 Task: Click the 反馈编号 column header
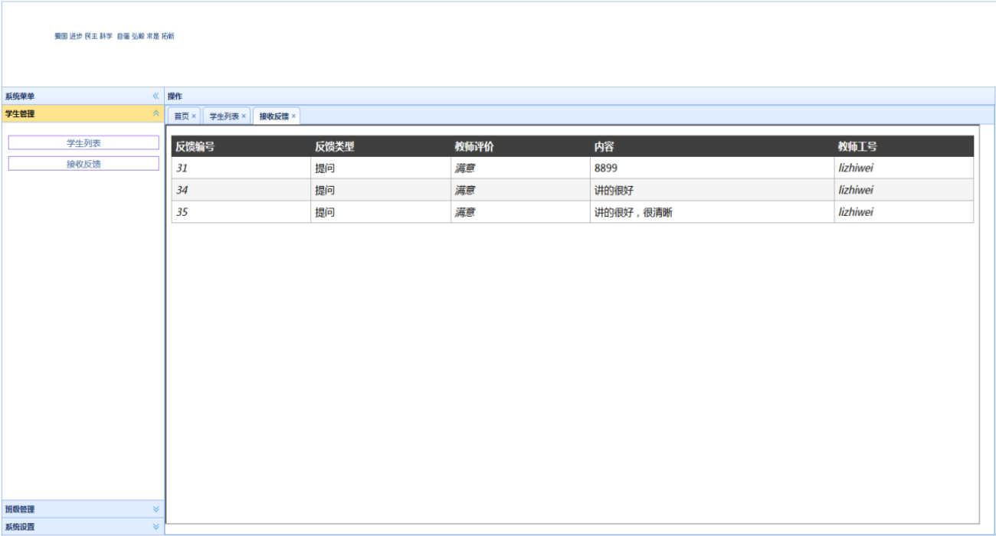(x=241, y=147)
